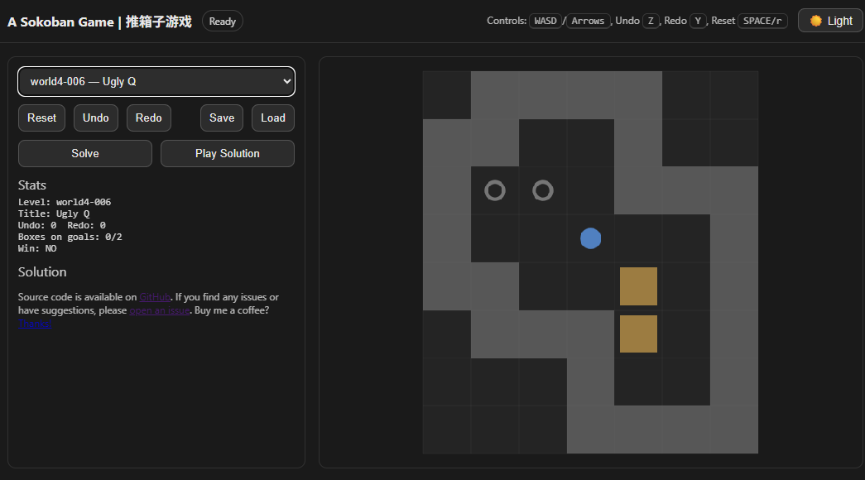
Task: Open the level selector dropdown world4-006
Action: (x=156, y=82)
